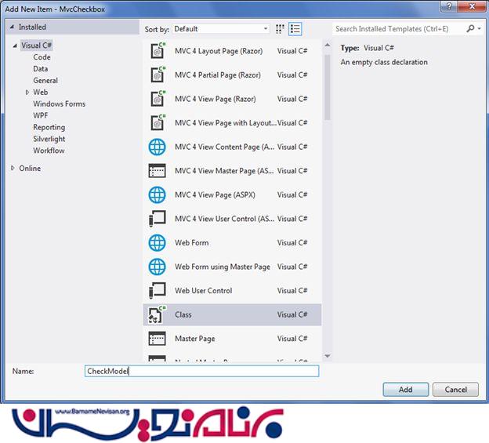Select the Web category
The width and height of the screenshot is (489, 443).
(41, 93)
